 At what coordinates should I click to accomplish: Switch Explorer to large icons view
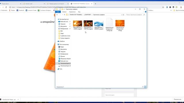coord(145,87)
